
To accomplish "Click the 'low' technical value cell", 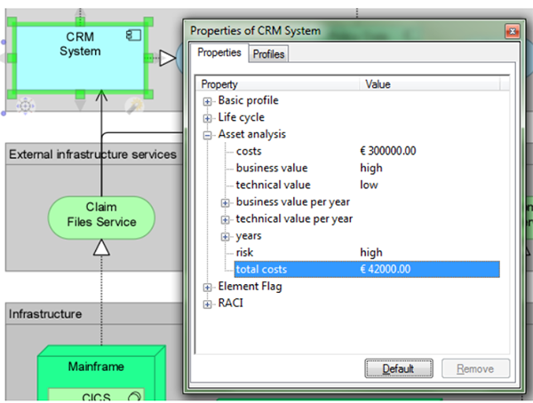I will click(369, 185).
